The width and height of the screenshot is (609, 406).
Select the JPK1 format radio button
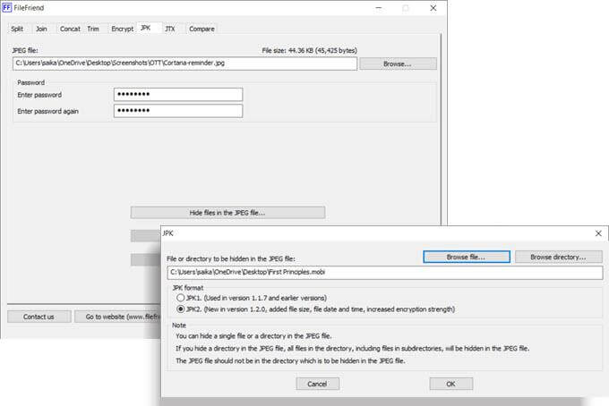point(180,298)
